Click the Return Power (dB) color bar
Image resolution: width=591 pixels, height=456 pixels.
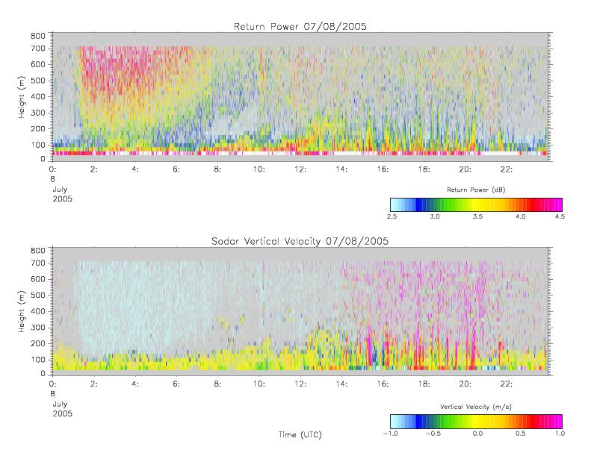tap(476, 204)
